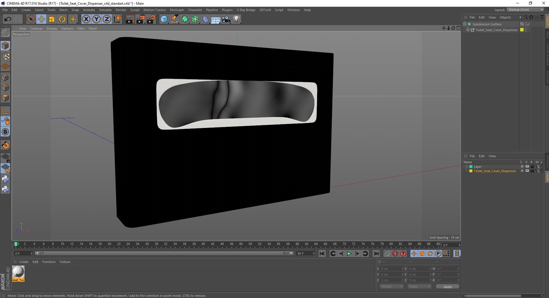The height and width of the screenshot is (298, 549).
Task: Click the first Python script icon
Action: click(x=5, y=179)
